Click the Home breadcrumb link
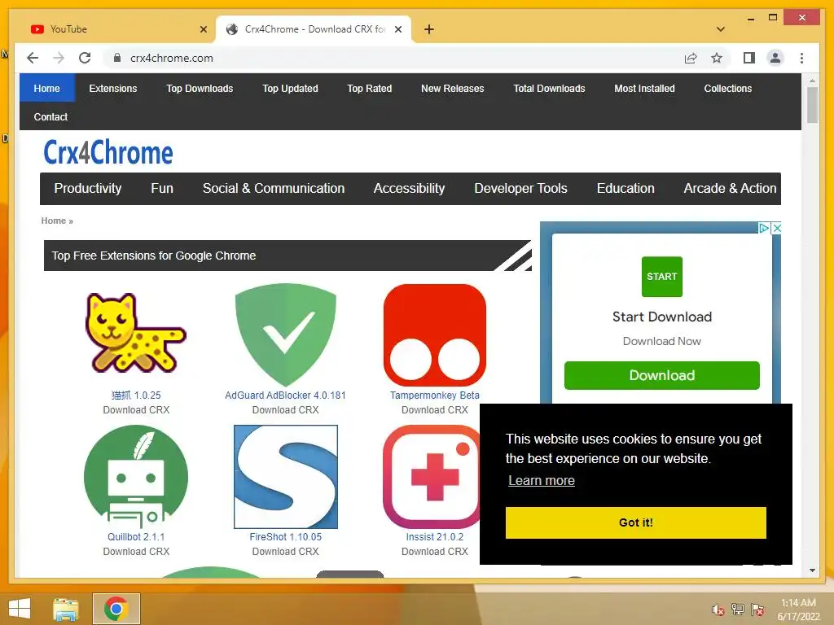Viewport: 834px width, 625px height. point(53,221)
